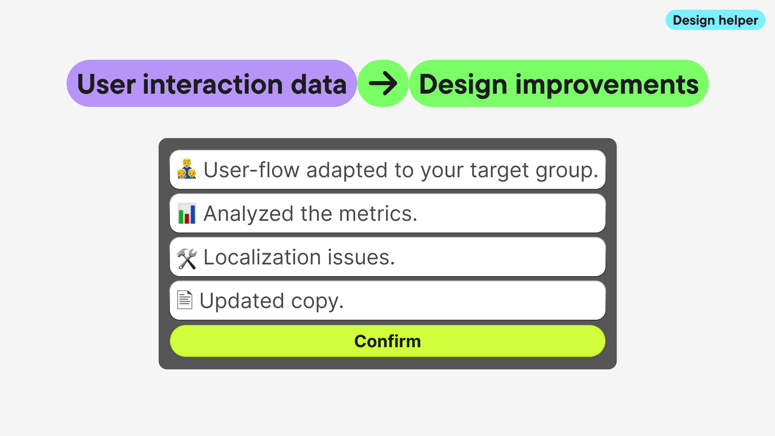Click the black arrow in the green circle
Image resolution: width=775 pixels, height=436 pixels.
click(383, 84)
